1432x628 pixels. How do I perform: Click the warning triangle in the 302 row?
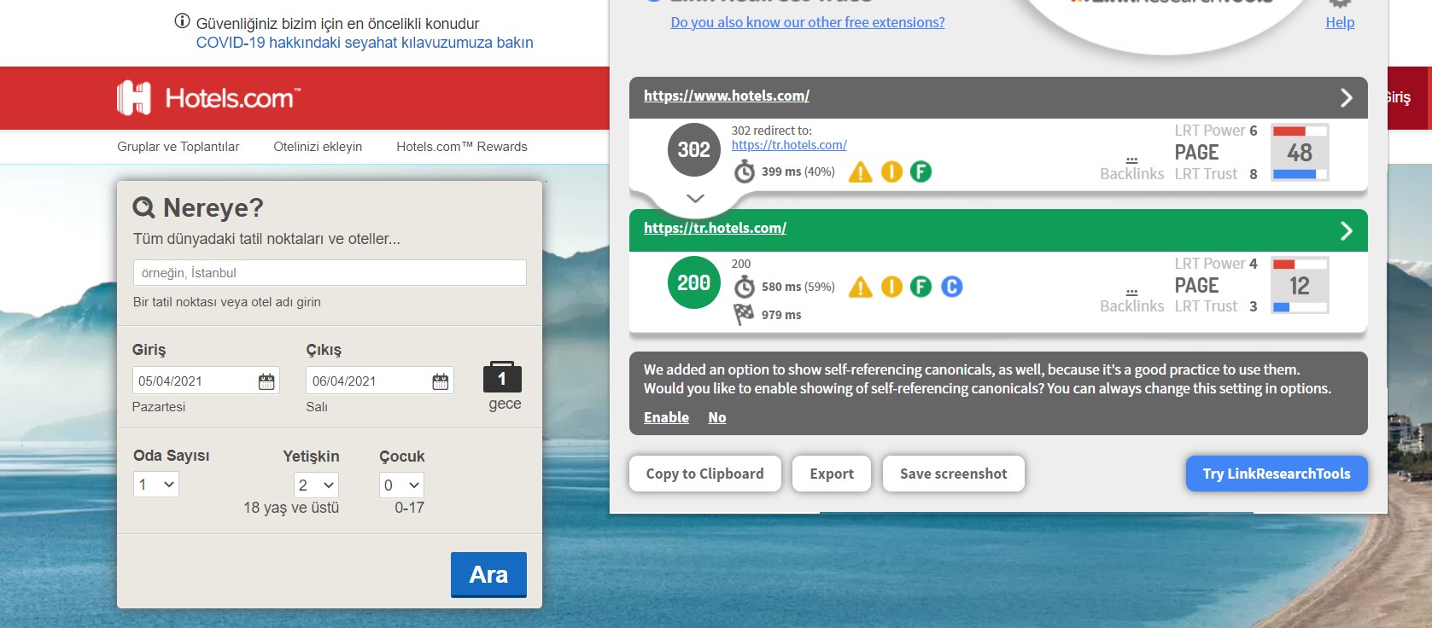[861, 172]
